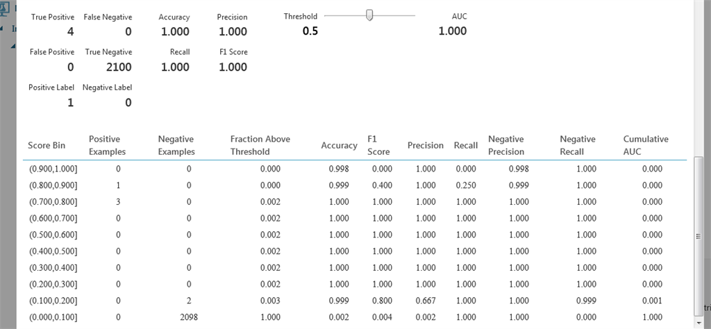Click the Threshold slider handle
Image resolution: width=711 pixels, height=329 pixels.
pos(369,15)
